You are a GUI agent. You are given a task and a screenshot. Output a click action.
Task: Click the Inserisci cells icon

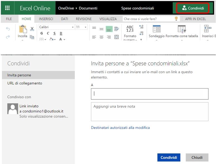(x=208, y=29)
